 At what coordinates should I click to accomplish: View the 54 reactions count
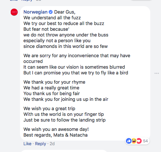click(x=145, y=141)
